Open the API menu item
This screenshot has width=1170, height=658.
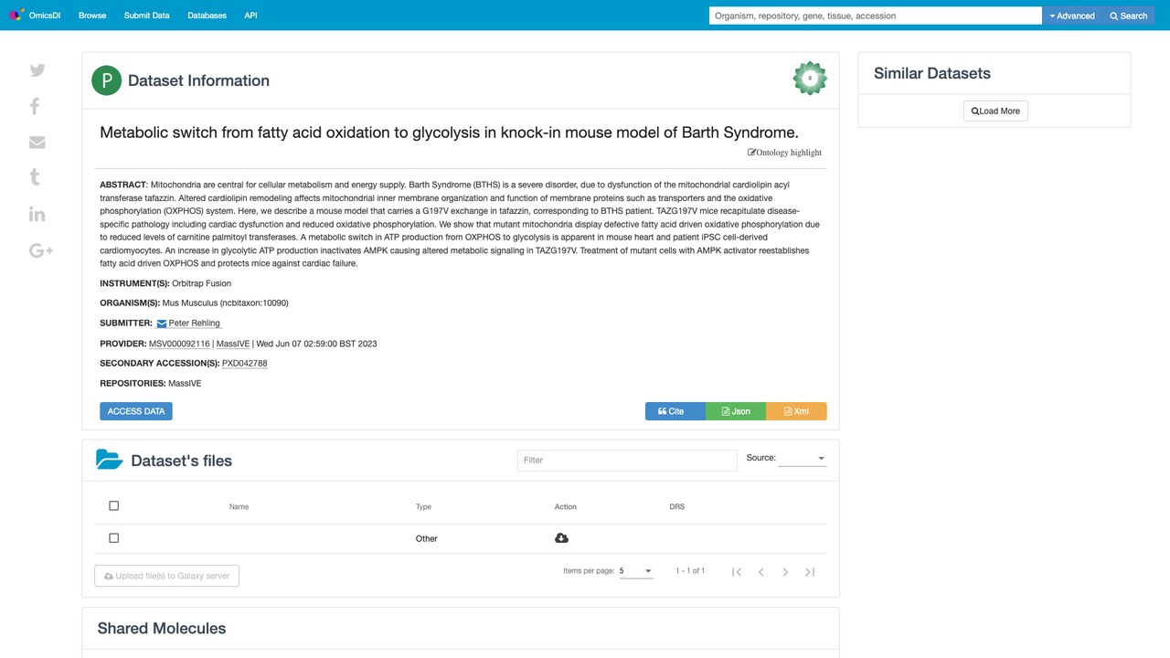[251, 16]
